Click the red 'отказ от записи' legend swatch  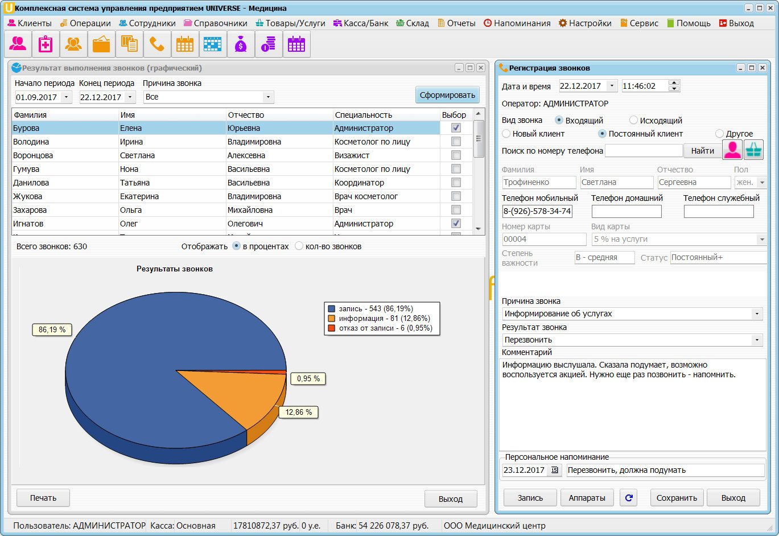point(331,328)
